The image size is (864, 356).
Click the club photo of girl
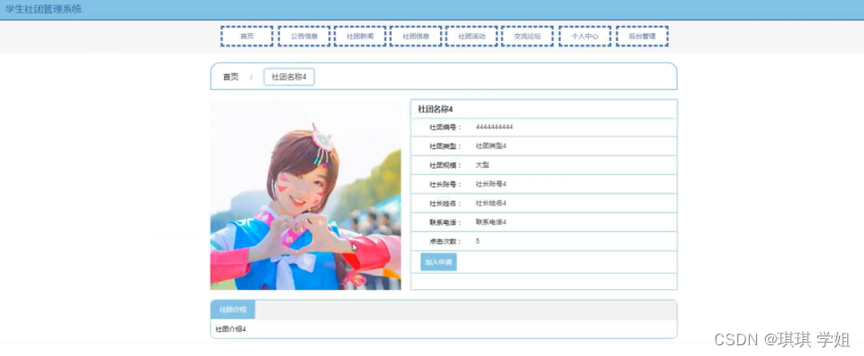[306, 195]
